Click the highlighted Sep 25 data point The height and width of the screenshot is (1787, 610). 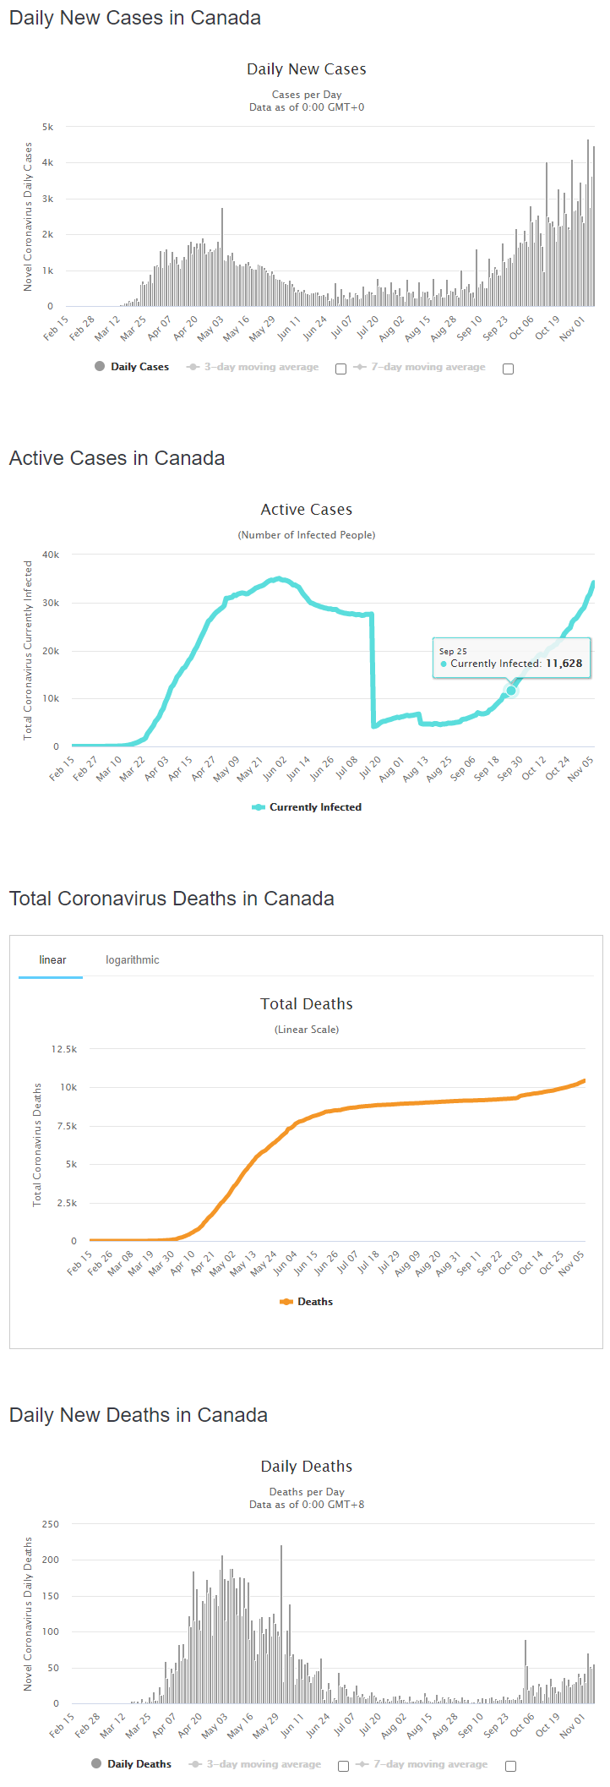pos(511,691)
